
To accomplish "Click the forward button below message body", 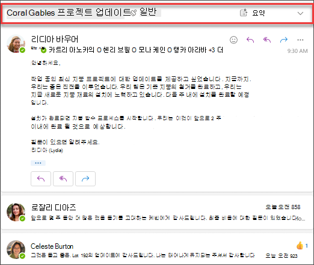I will (85, 178).
